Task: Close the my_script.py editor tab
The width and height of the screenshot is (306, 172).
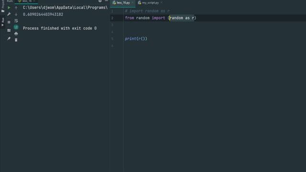Action: click(162, 3)
